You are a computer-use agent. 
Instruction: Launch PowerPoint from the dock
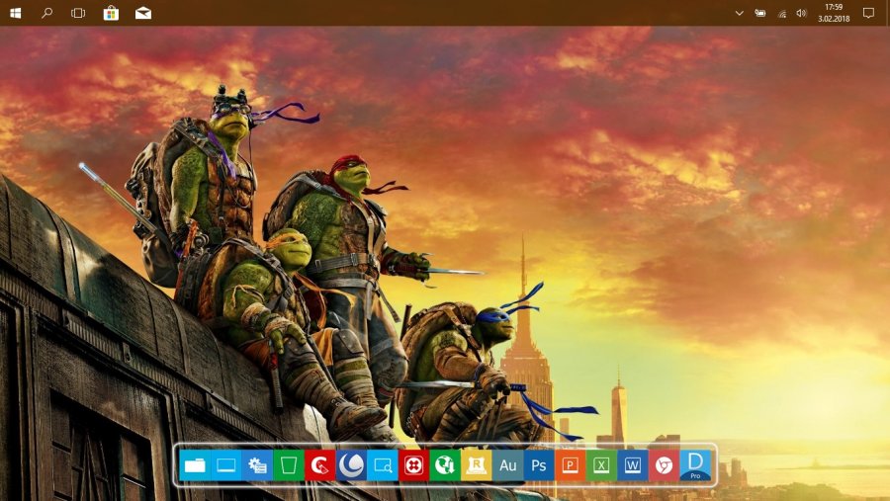[x=570, y=465]
